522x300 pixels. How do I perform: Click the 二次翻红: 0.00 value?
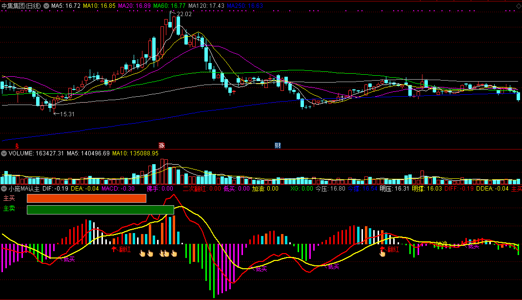(202, 189)
